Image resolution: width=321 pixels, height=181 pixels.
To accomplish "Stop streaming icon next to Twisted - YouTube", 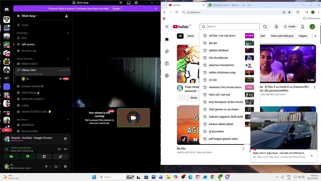I will pos(65,139).
